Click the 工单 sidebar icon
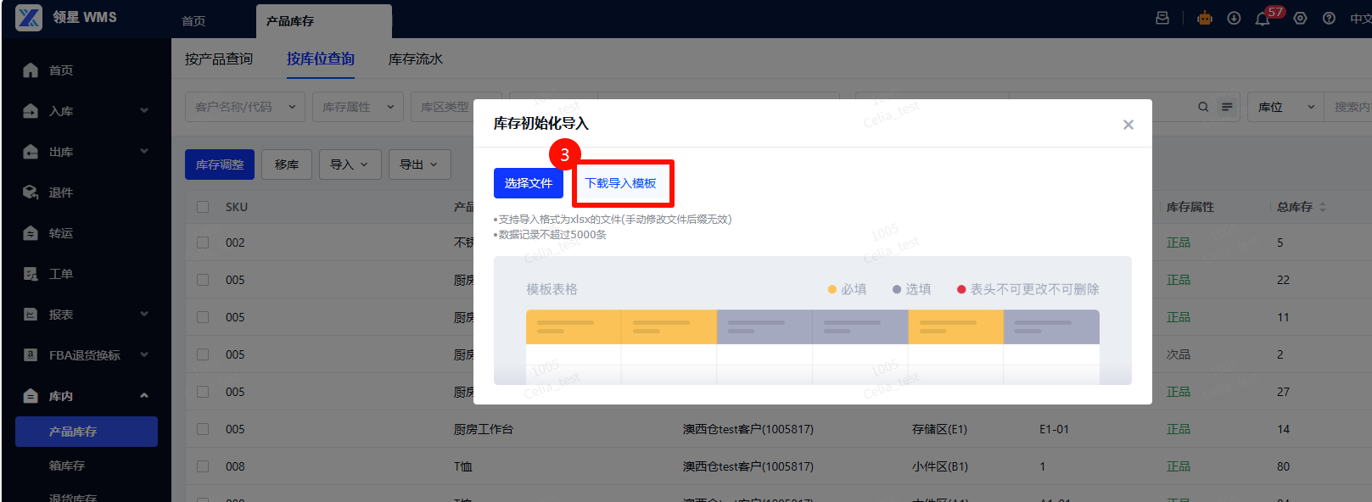 tap(31, 274)
